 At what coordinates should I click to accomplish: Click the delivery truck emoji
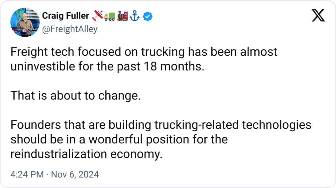tap(110, 17)
